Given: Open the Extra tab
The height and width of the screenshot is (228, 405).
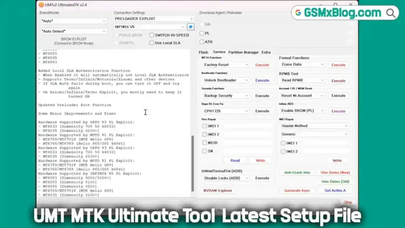Looking at the screenshot, I should point(266,52).
